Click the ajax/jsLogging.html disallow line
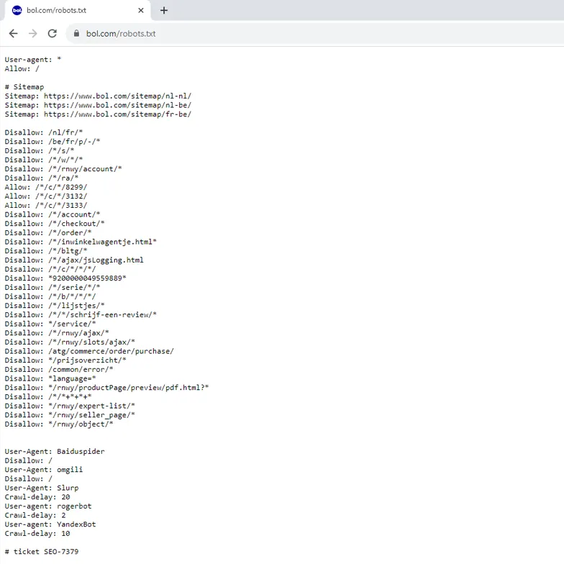Viewport: 564px width, 564px height. point(74,260)
